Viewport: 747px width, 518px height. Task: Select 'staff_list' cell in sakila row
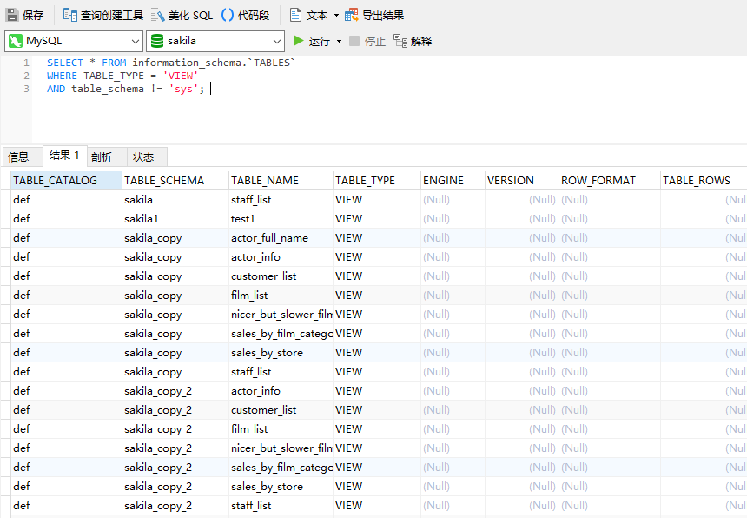(x=281, y=200)
